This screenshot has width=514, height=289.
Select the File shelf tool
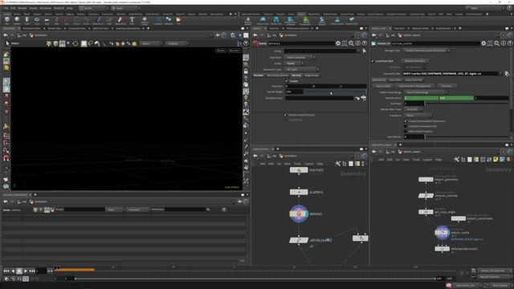(x=178, y=21)
